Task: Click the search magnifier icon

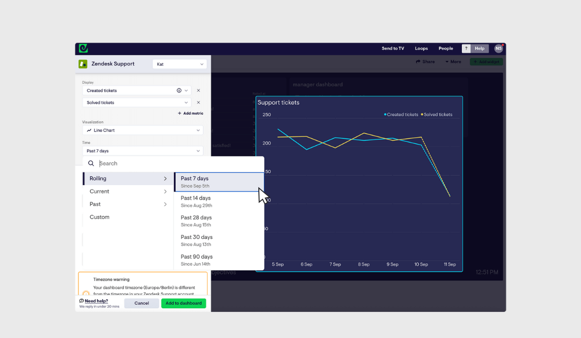Action: (x=91, y=163)
